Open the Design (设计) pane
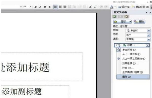Viewport: 152px width, 98px height. click(x=124, y=7)
